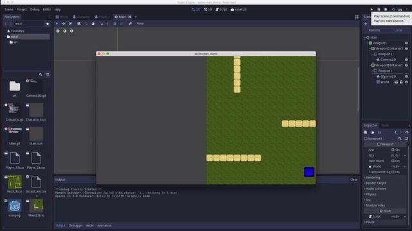
Task: Enable the Arvr checkbox
Action: coord(393,150)
